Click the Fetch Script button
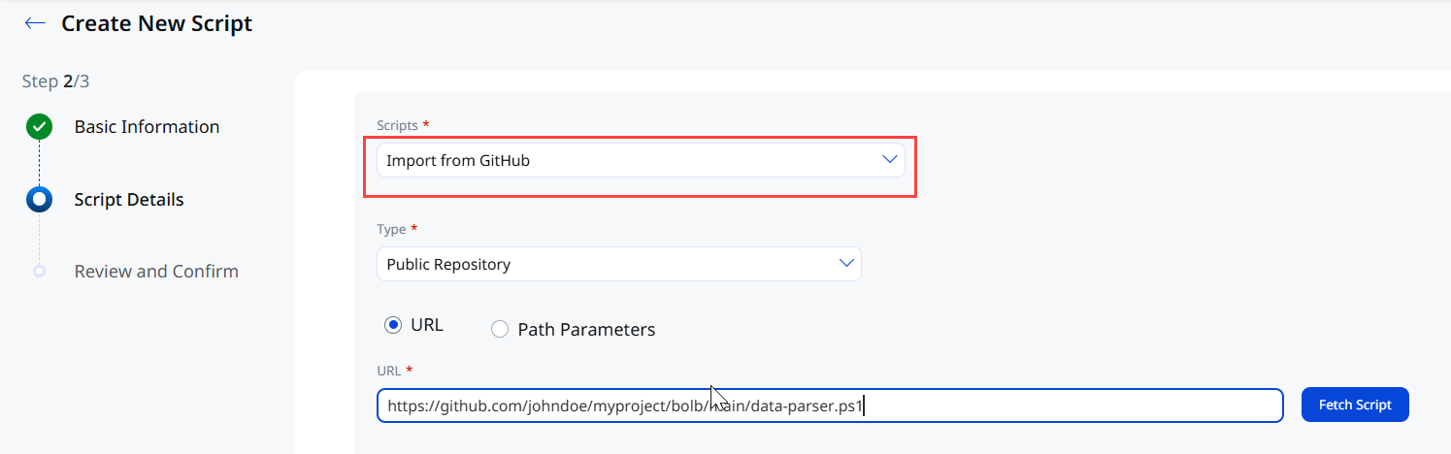Viewport: 1451px width, 454px height. point(1355,405)
